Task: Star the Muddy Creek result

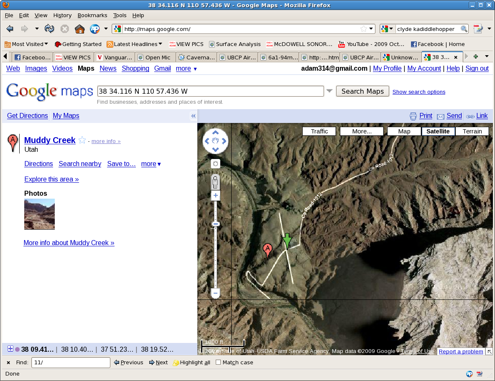Action: click(x=82, y=141)
